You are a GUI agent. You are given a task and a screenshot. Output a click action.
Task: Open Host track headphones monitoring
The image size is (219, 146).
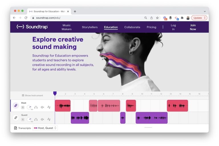coord(36,107)
